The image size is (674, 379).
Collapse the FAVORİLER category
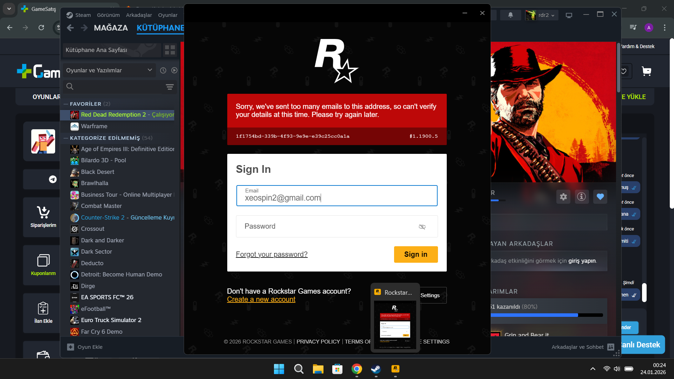tap(66, 104)
